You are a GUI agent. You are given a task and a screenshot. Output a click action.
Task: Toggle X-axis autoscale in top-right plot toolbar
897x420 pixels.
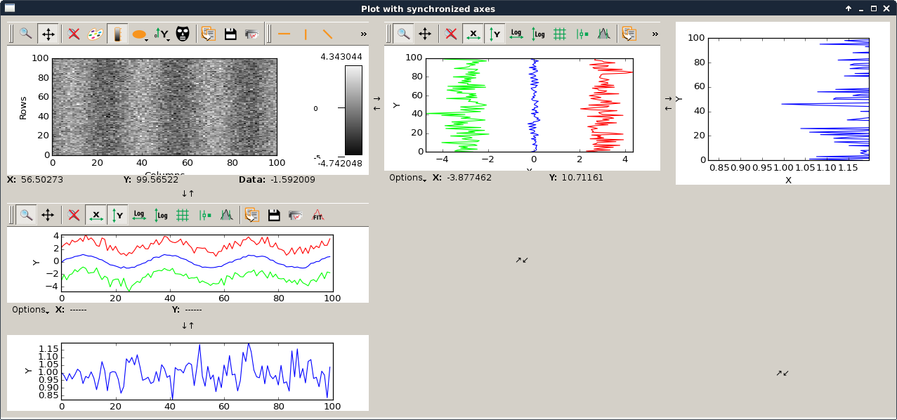473,34
